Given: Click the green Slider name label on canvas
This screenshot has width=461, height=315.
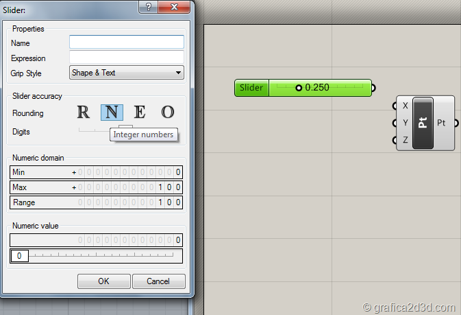Looking at the screenshot, I should pos(251,88).
